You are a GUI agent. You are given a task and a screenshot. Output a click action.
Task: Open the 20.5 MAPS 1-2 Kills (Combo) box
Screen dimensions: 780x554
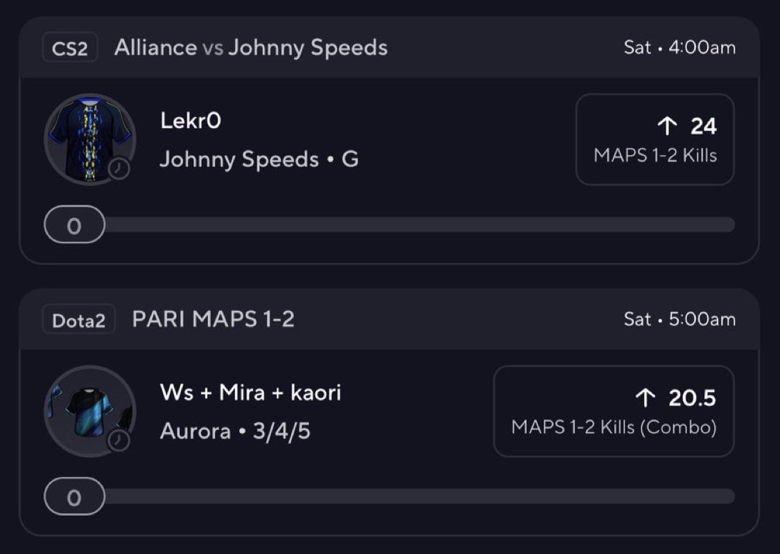click(613, 411)
